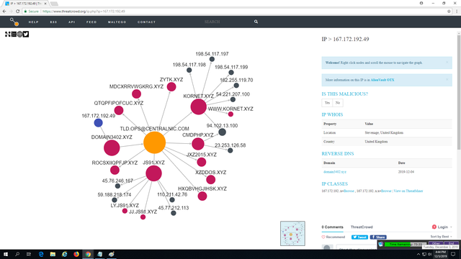
Task: Click the search magnifier icon in navbar
Action: point(256,22)
